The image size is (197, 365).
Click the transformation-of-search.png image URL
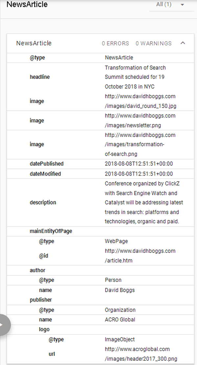(140, 145)
